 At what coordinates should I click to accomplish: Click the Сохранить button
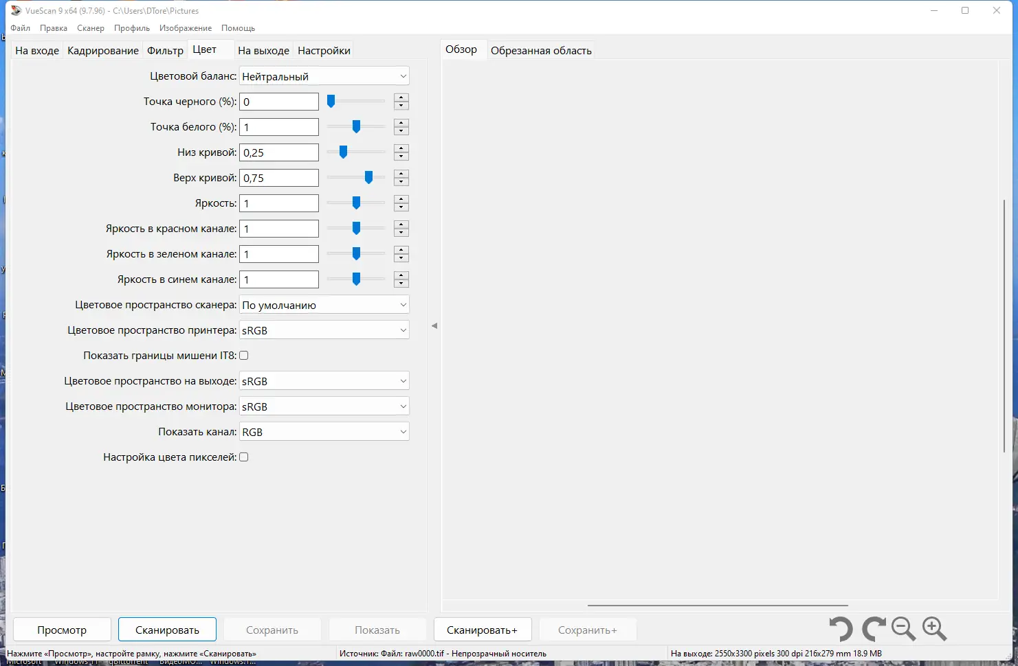(x=272, y=630)
